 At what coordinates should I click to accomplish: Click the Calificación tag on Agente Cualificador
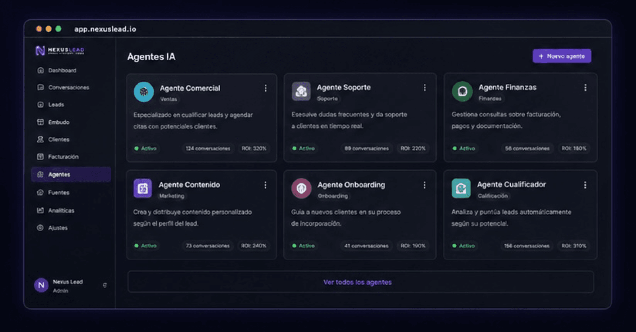click(x=493, y=196)
